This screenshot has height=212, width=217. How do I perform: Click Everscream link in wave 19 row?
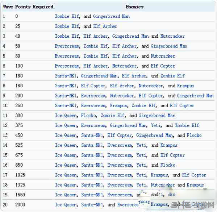[x=120, y=195]
